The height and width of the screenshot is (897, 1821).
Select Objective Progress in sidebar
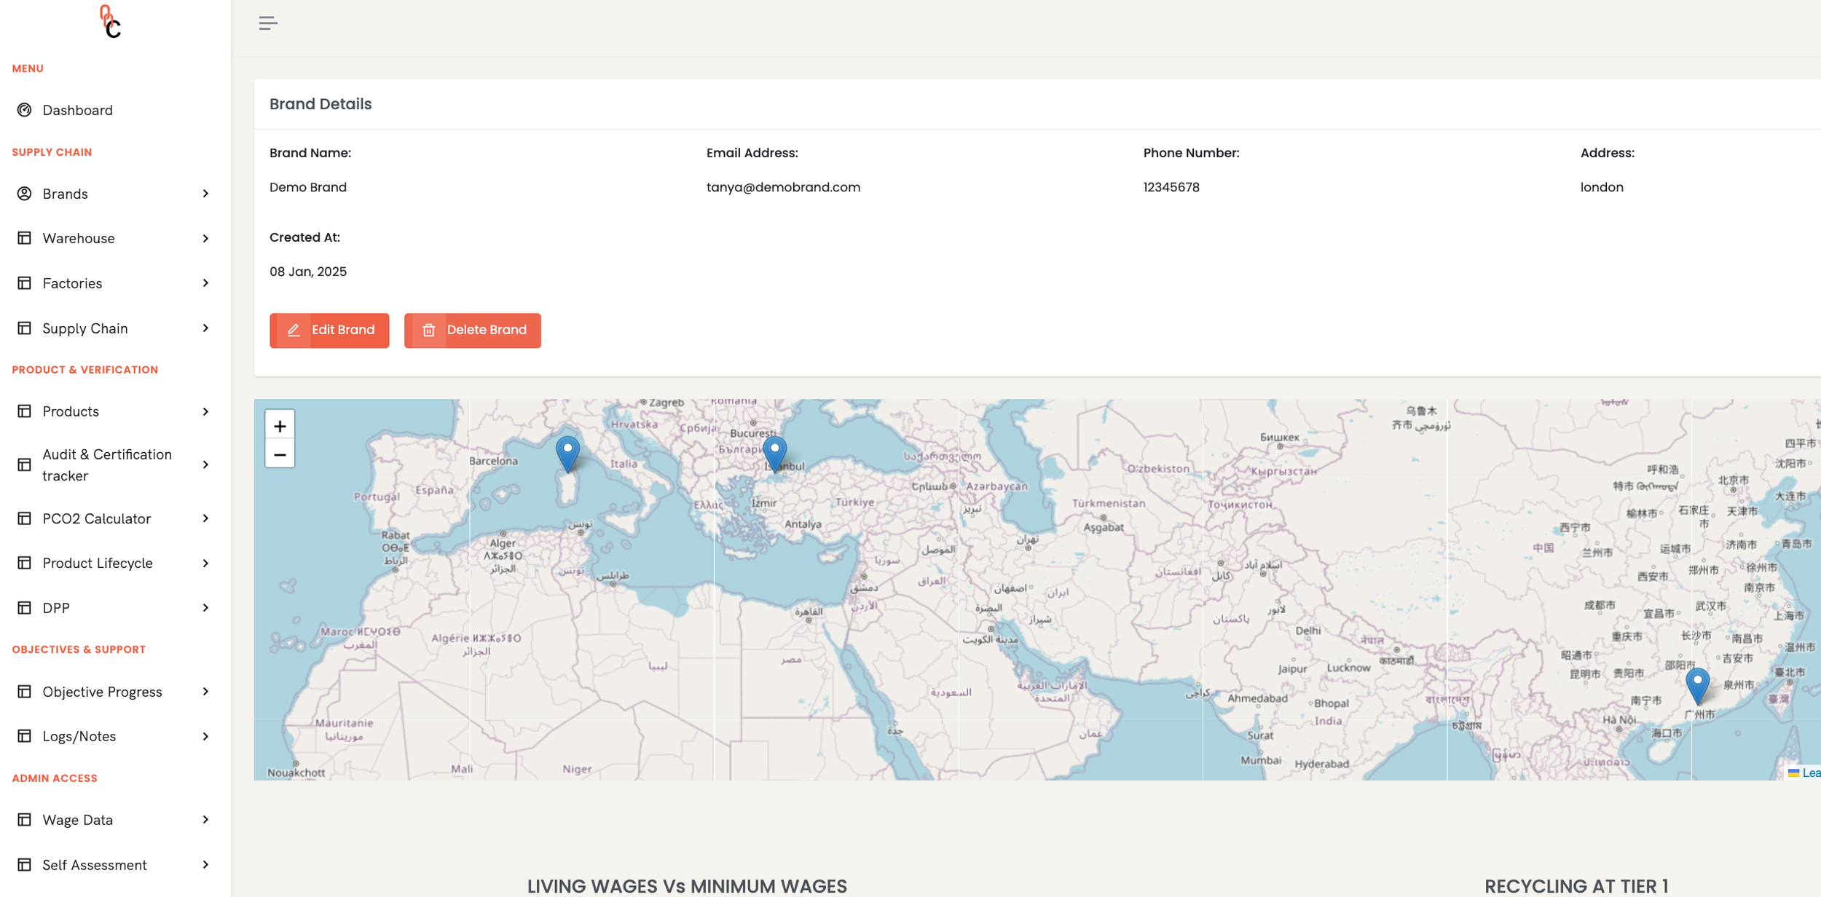[102, 692]
